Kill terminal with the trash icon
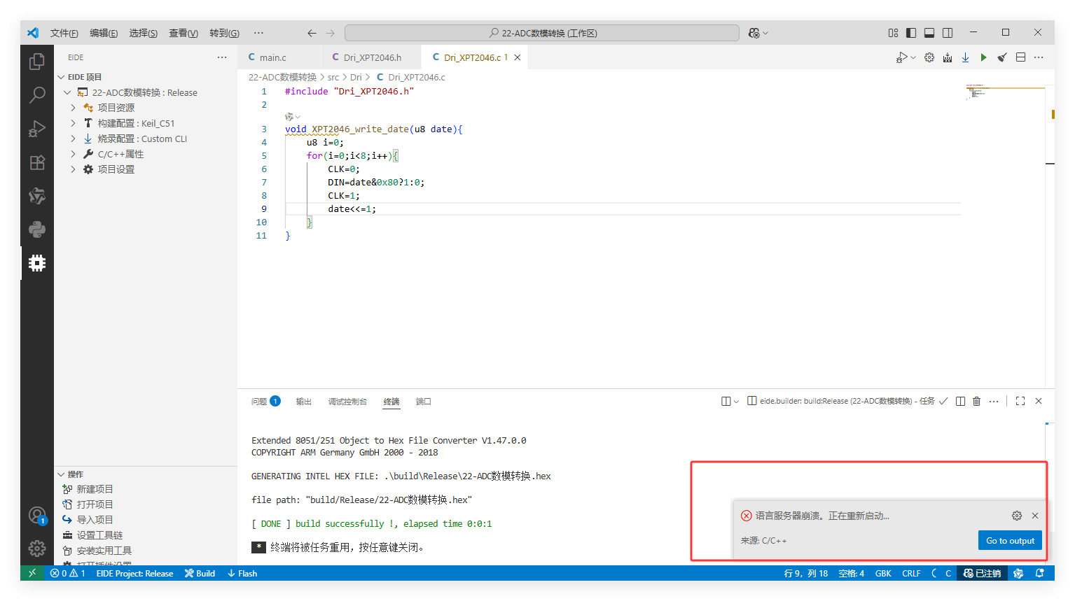1075x601 pixels. coord(977,401)
